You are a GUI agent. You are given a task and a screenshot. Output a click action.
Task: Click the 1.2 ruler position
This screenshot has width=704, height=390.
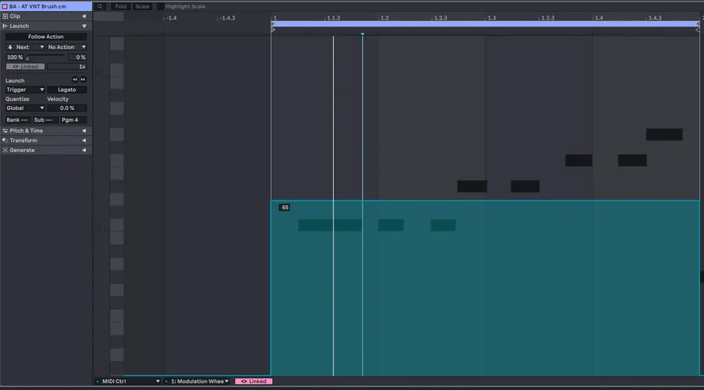point(384,18)
